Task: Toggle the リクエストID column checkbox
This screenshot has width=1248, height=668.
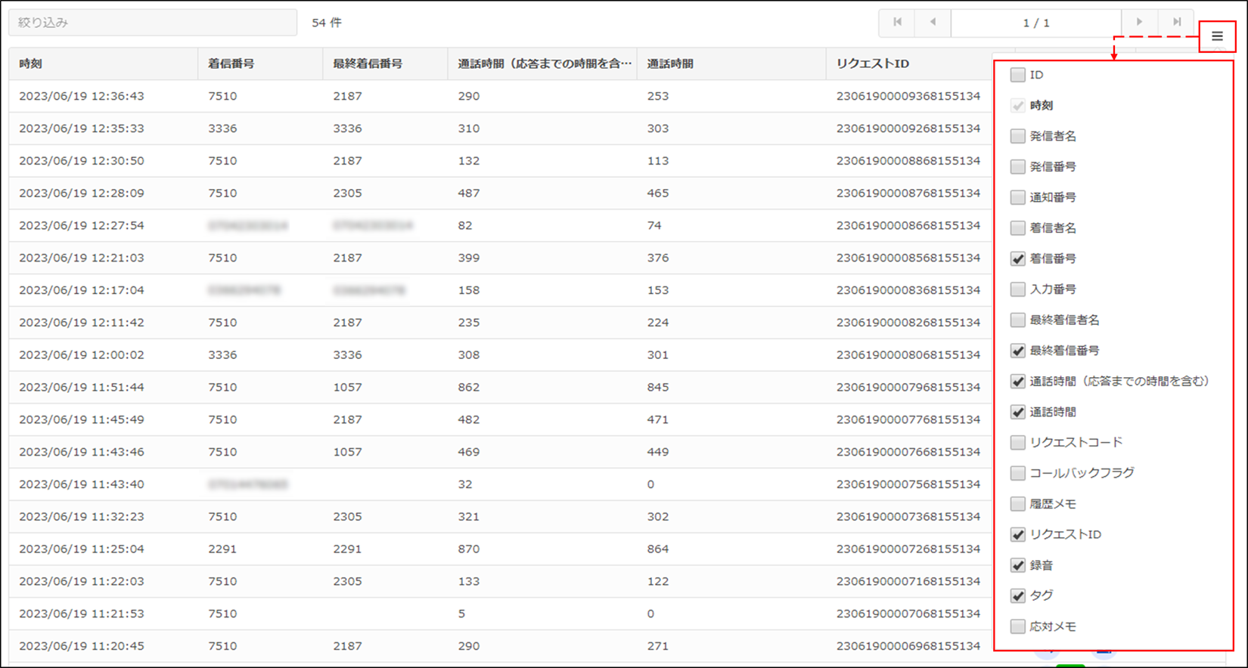Action: pyautogui.click(x=1018, y=534)
